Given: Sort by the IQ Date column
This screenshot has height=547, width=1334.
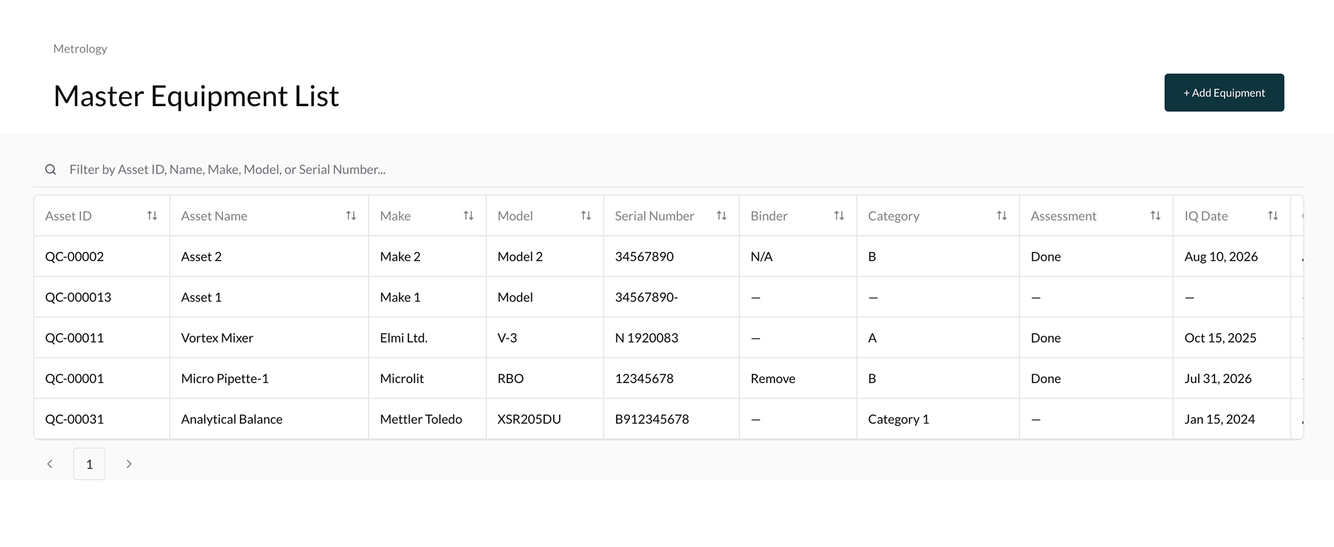Looking at the screenshot, I should [1273, 216].
